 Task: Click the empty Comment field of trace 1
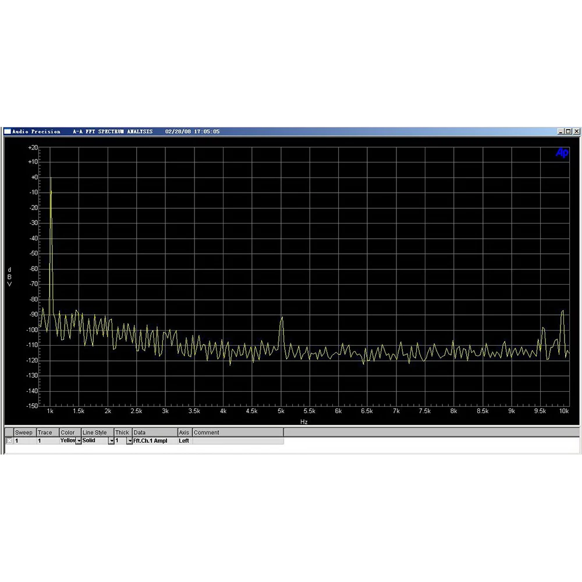[238, 441]
